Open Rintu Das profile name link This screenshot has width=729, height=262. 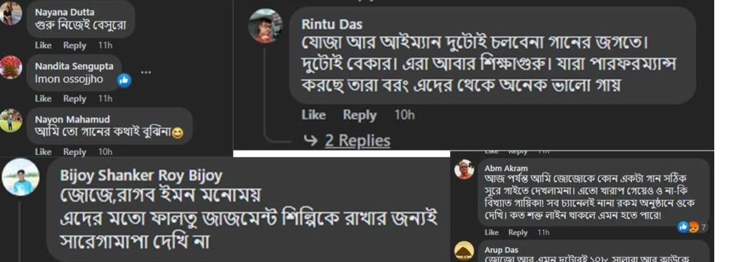331,24
